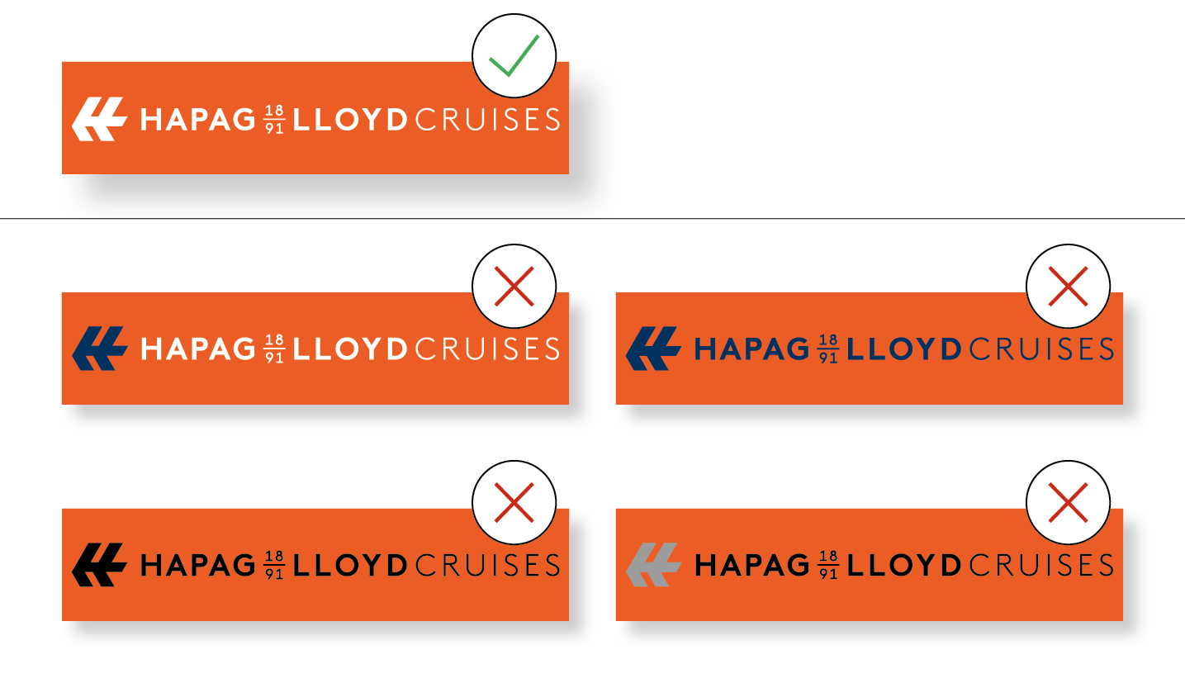Screen dimensions: 1185x683
Task: Click black HAPAG text in all-black logo
Action: pos(198,566)
